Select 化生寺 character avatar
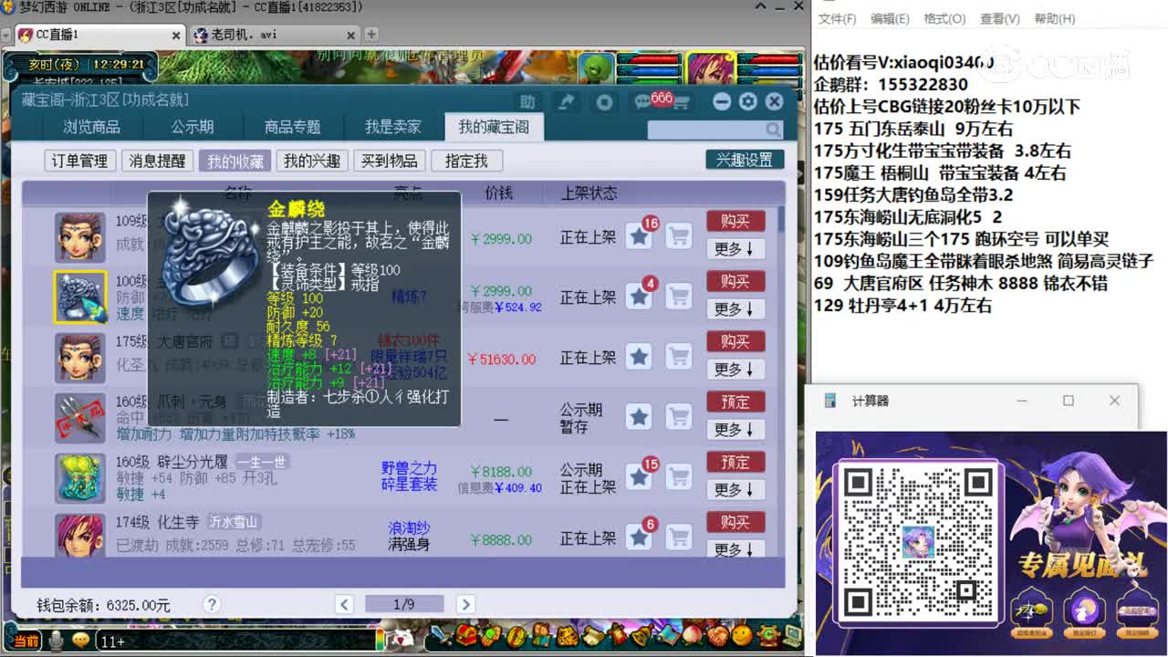 (x=80, y=535)
